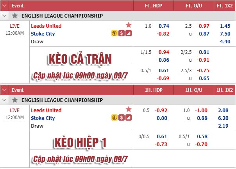Click full-time over 2.5 odds -0.97
This screenshot has width=236, height=169.
point(203,26)
